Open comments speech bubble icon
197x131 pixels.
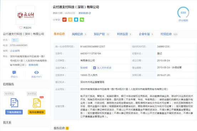tap(14, 72)
